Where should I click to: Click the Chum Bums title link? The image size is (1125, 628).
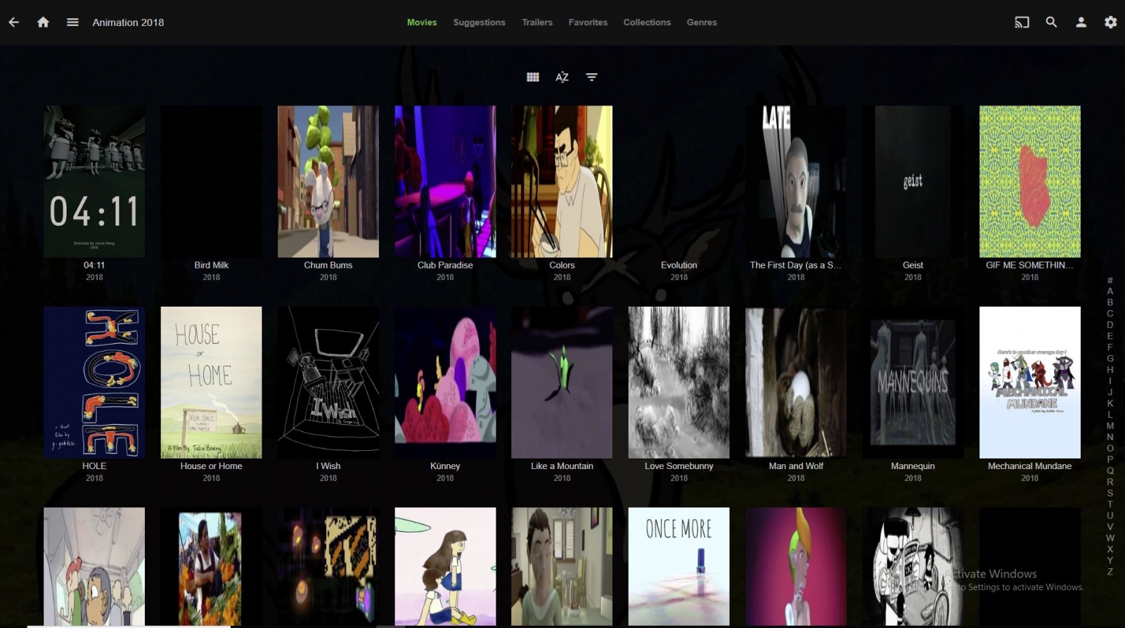pyautogui.click(x=328, y=265)
